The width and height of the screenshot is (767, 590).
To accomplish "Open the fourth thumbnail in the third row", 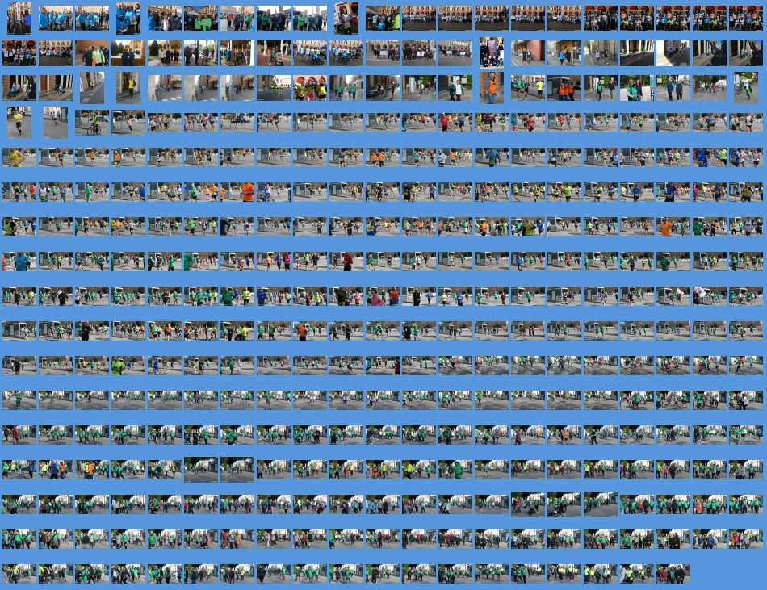I will pos(128,88).
